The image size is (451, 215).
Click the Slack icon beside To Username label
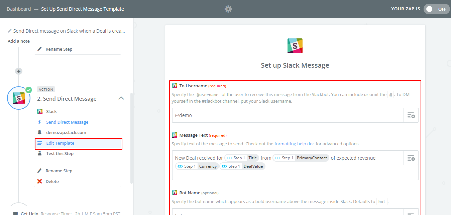[x=175, y=86]
